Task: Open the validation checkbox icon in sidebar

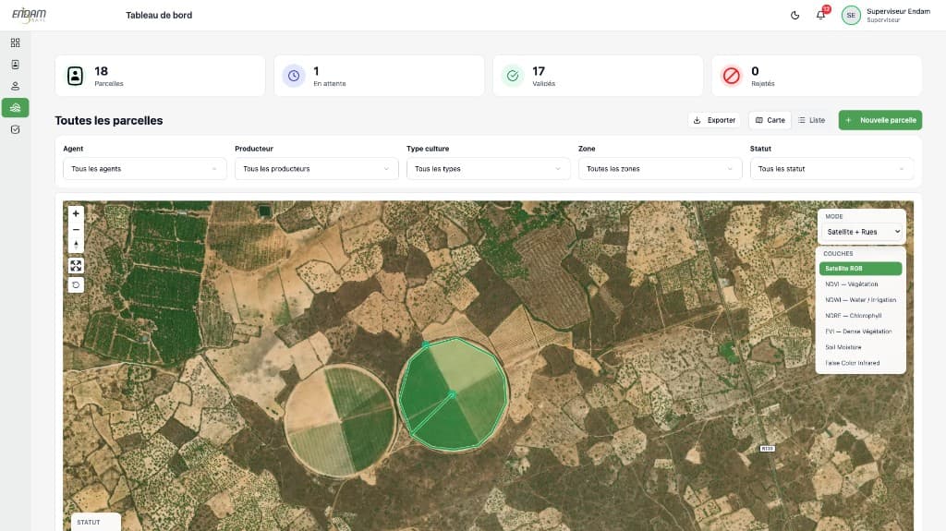Action: tap(15, 129)
